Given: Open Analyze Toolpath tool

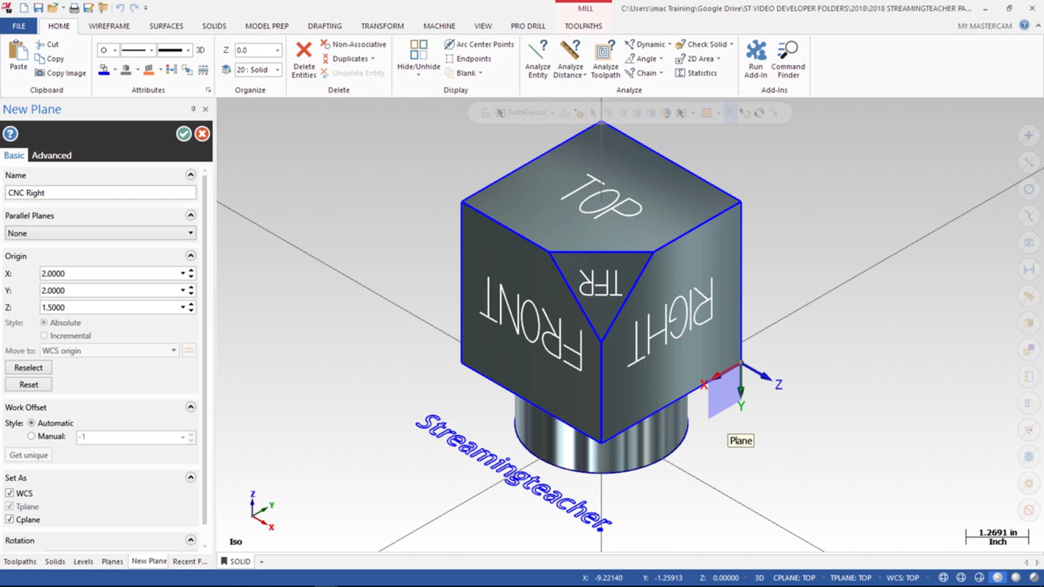Looking at the screenshot, I should pyautogui.click(x=605, y=59).
